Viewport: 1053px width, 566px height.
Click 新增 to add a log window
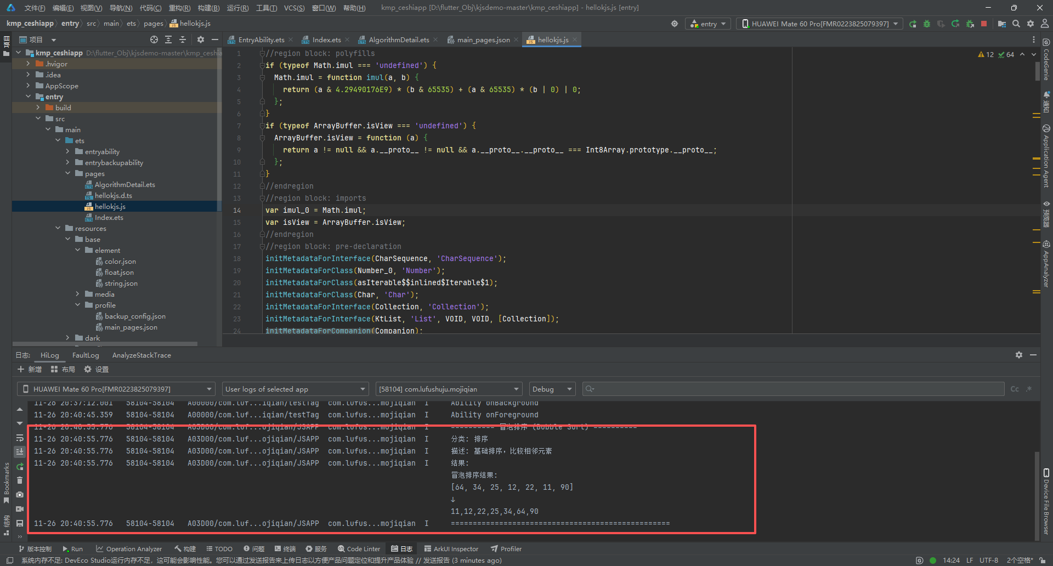click(30, 369)
